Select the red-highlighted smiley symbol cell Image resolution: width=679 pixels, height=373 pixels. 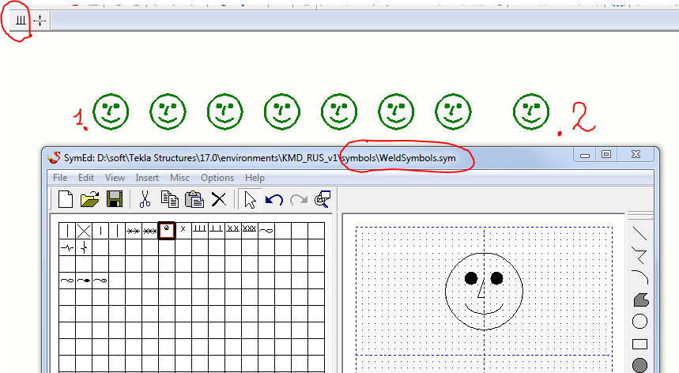[x=167, y=230]
